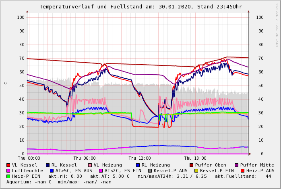Click the 'Thu 18:00' x-axis label
This screenshot has height=189, width=281.
[195, 158]
